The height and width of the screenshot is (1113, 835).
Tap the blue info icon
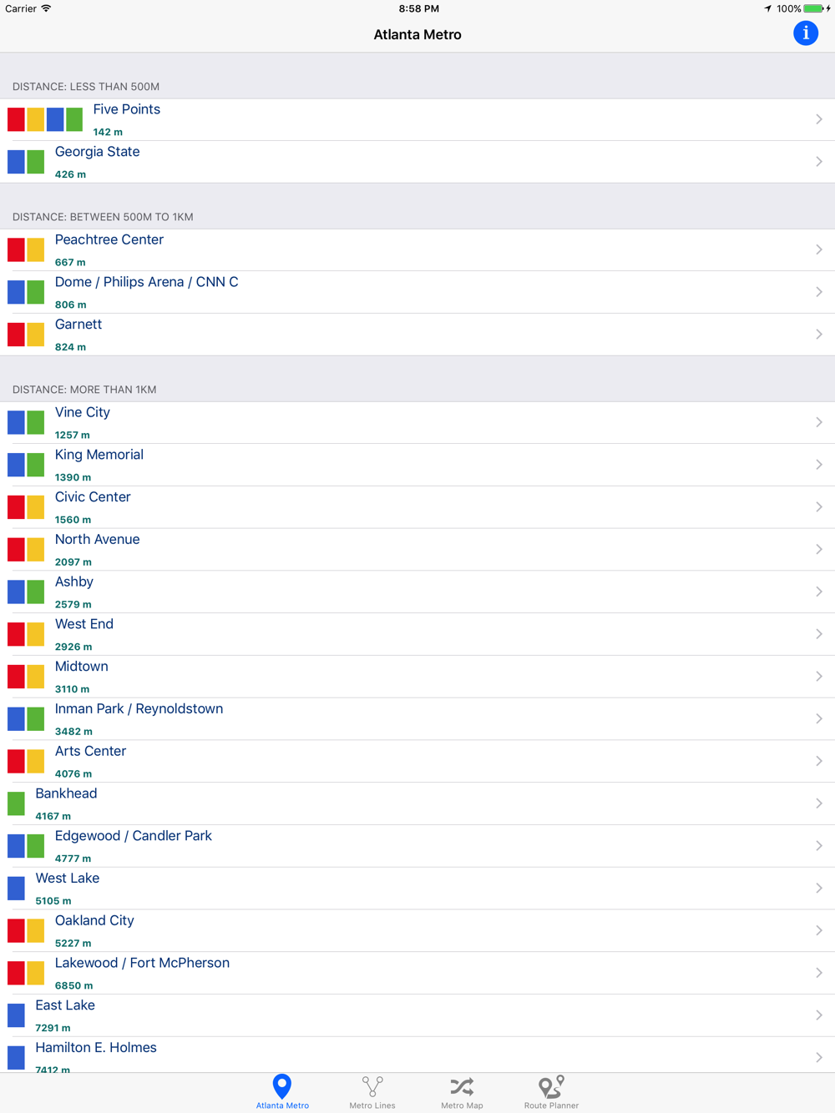[805, 33]
